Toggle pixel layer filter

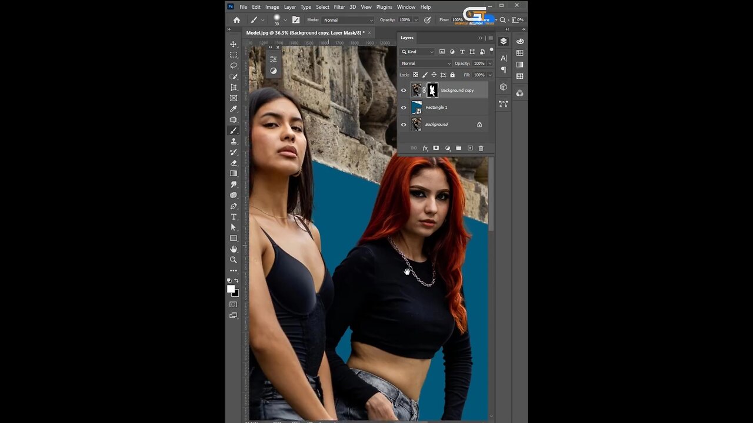point(442,52)
